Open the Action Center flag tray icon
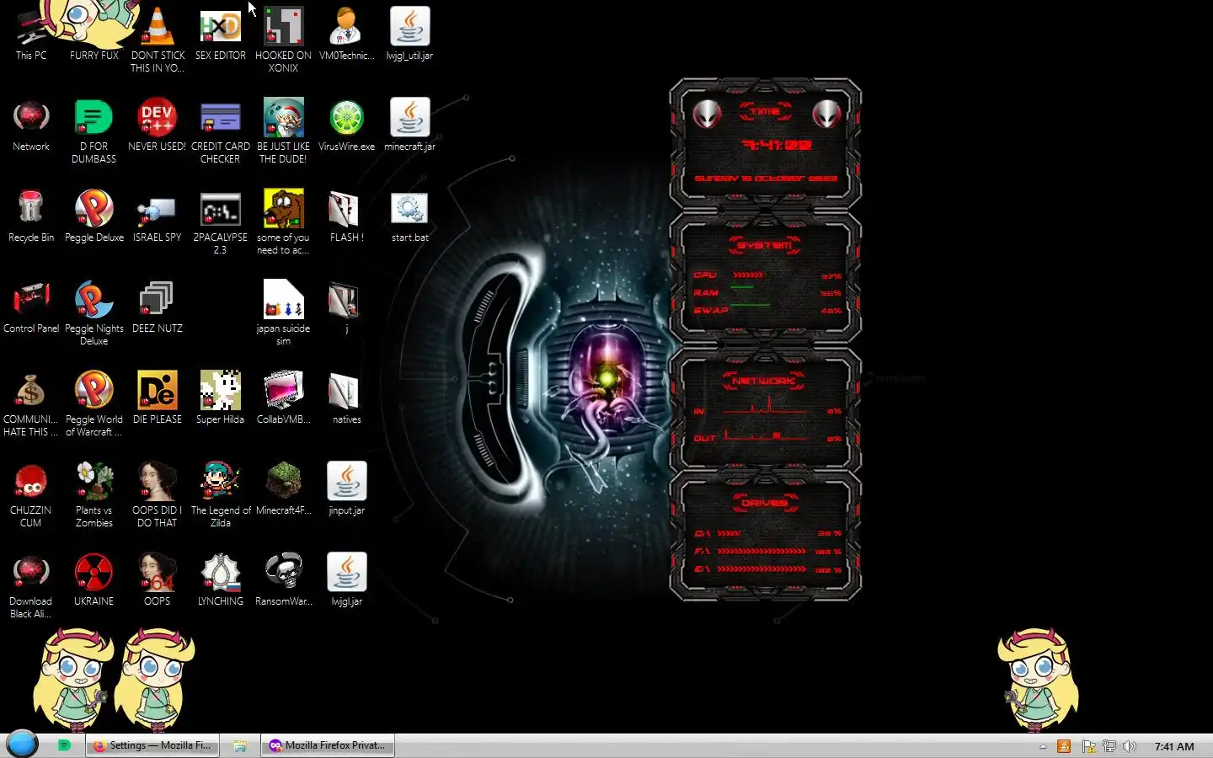The height and width of the screenshot is (758, 1213). click(x=1088, y=746)
